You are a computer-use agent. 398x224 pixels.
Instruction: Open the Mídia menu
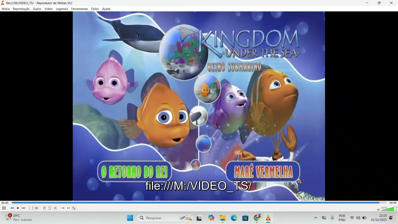click(x=6, y=9)
